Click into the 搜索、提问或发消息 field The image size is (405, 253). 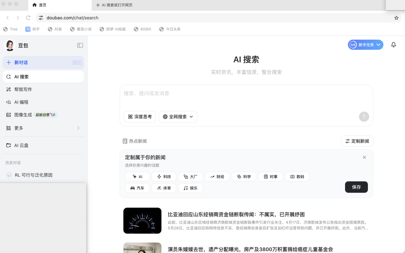(246, 93)
